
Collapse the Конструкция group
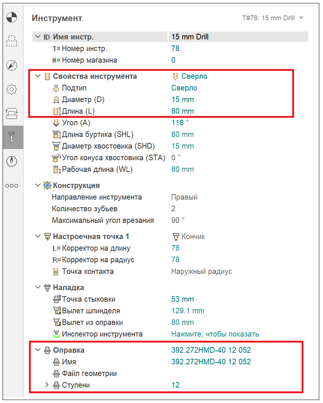[x=38, y=185]
